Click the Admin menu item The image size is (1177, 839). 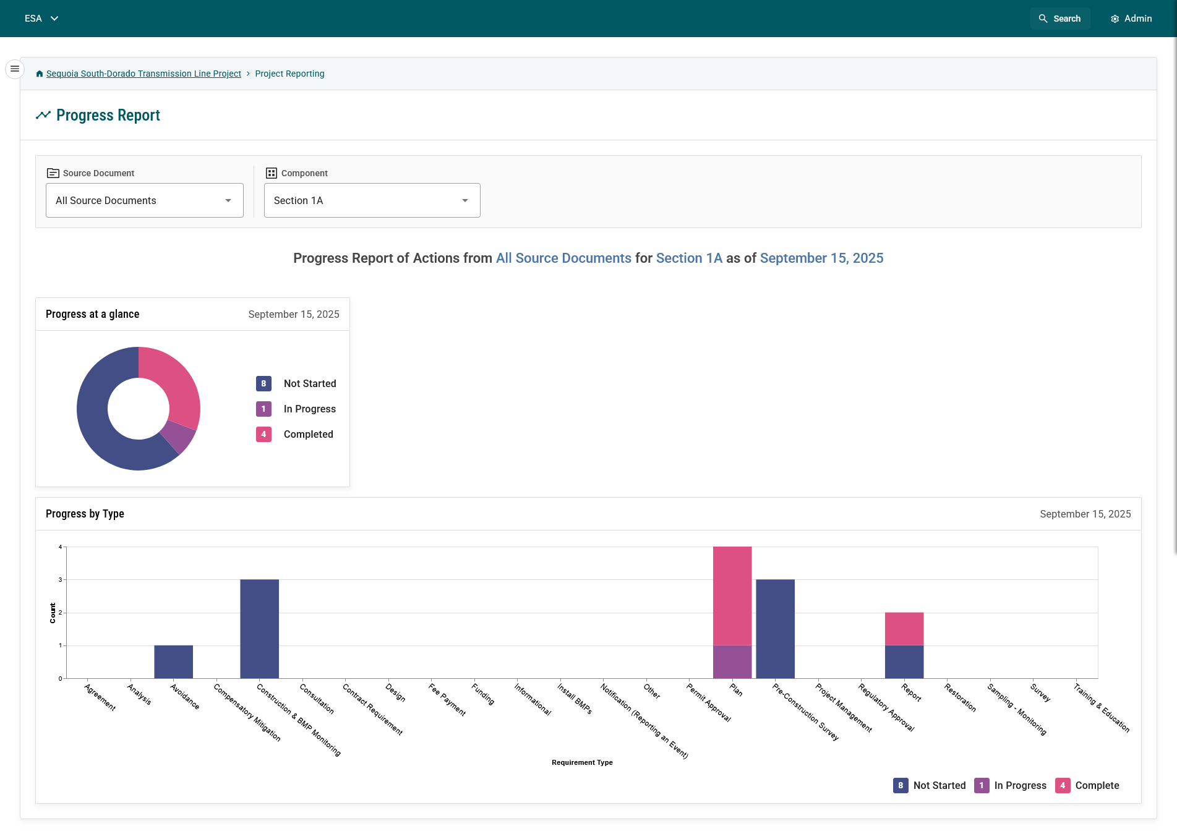point(1131,19)
